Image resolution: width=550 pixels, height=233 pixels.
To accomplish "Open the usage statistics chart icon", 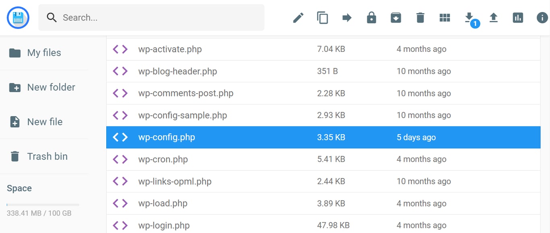I will tap(518, 17).
